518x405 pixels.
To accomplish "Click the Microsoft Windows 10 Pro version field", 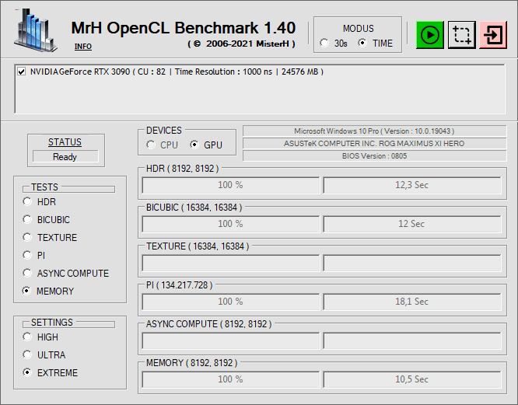I will (x=374, y=131).
